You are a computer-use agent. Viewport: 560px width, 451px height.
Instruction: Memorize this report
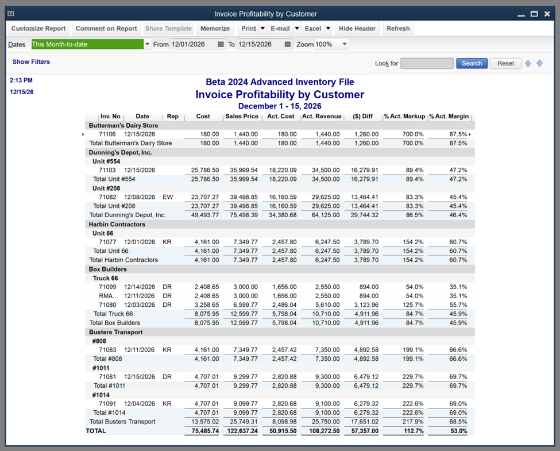tap(215, 28)
